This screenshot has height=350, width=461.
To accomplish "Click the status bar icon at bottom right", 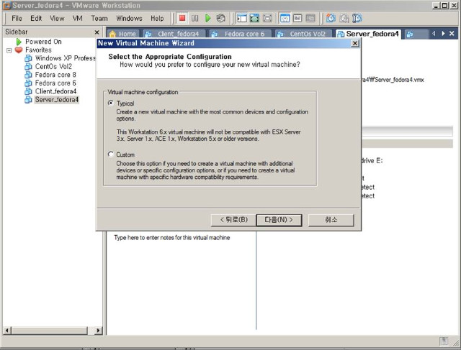I will pos(444,341).
